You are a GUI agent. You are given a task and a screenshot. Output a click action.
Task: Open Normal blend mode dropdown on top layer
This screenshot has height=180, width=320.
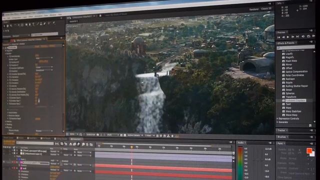pyautogui.click(x=54, y=151)
